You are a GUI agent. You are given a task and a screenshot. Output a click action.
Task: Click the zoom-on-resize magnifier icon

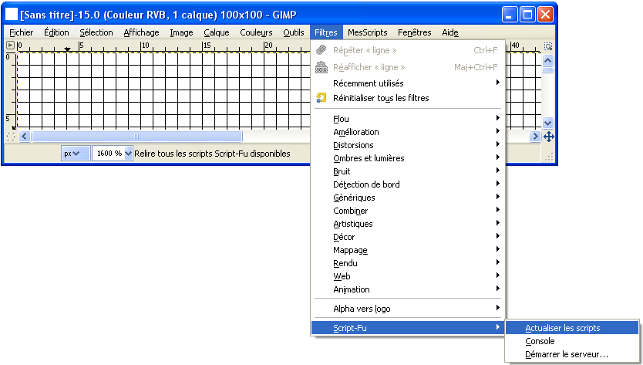[548, 46]
